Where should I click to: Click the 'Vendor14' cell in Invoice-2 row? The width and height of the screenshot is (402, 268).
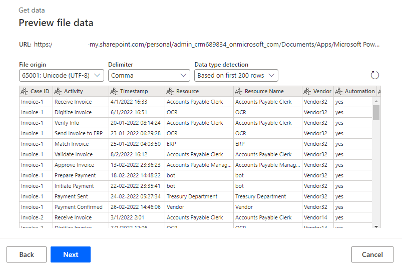click(x=318, y=217)
